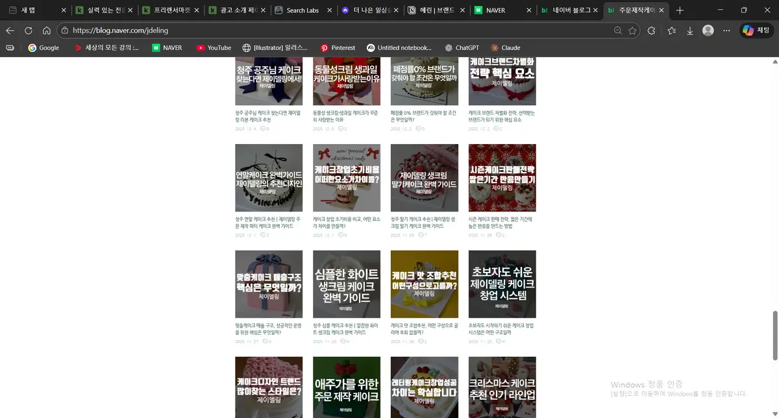Screen dimensions: 779x418
Task: Switch to the Search Labs tab
Action: (x=303, y=10)
